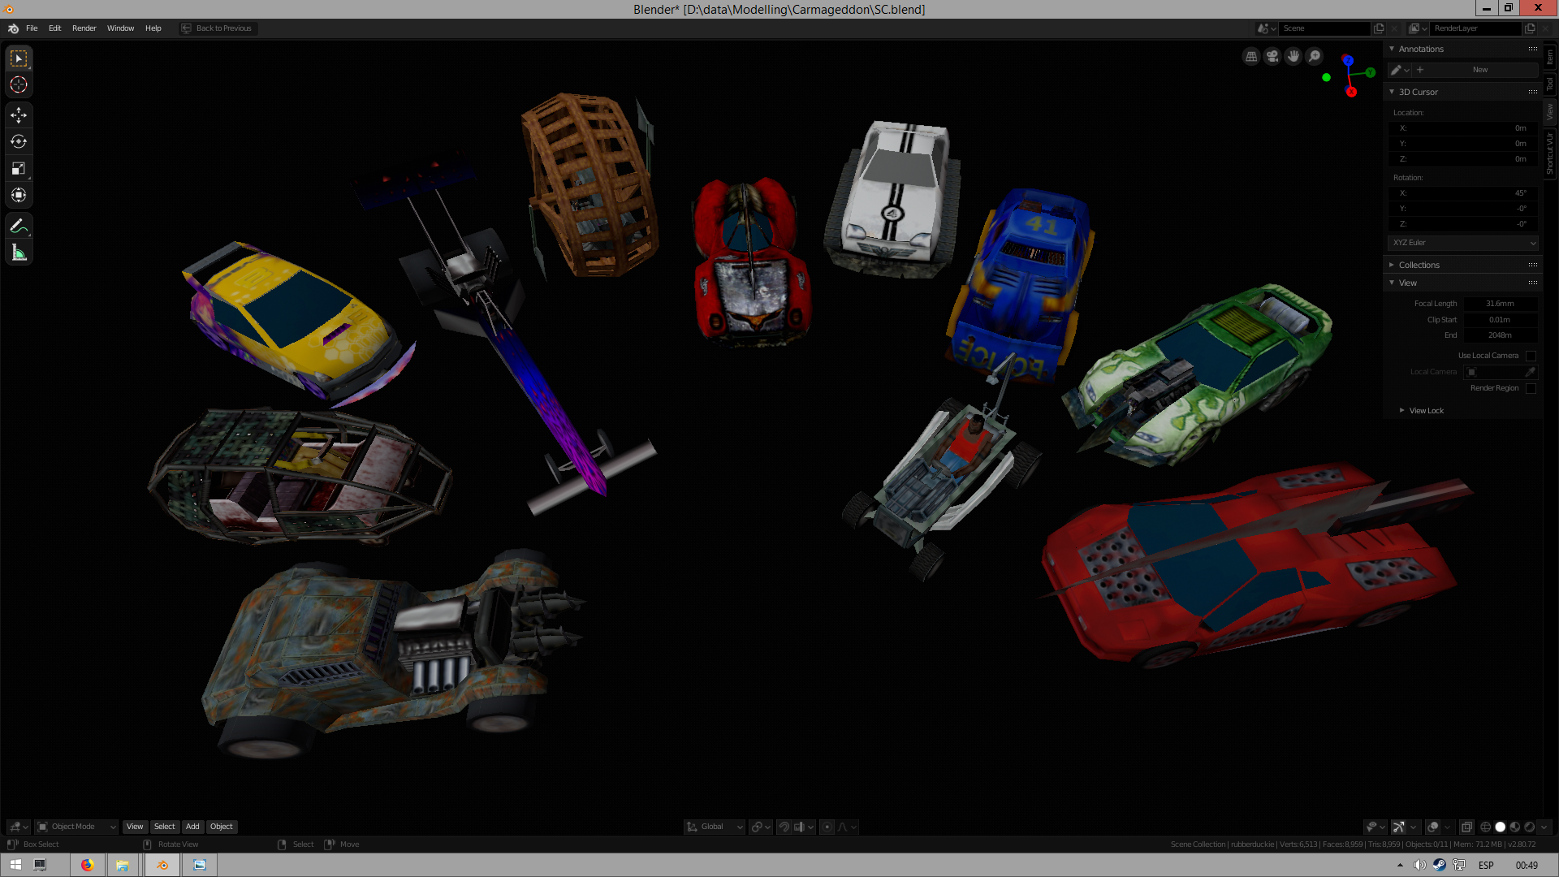Activate the Rotate tool

pyautogui.click(x=19, y=141)
